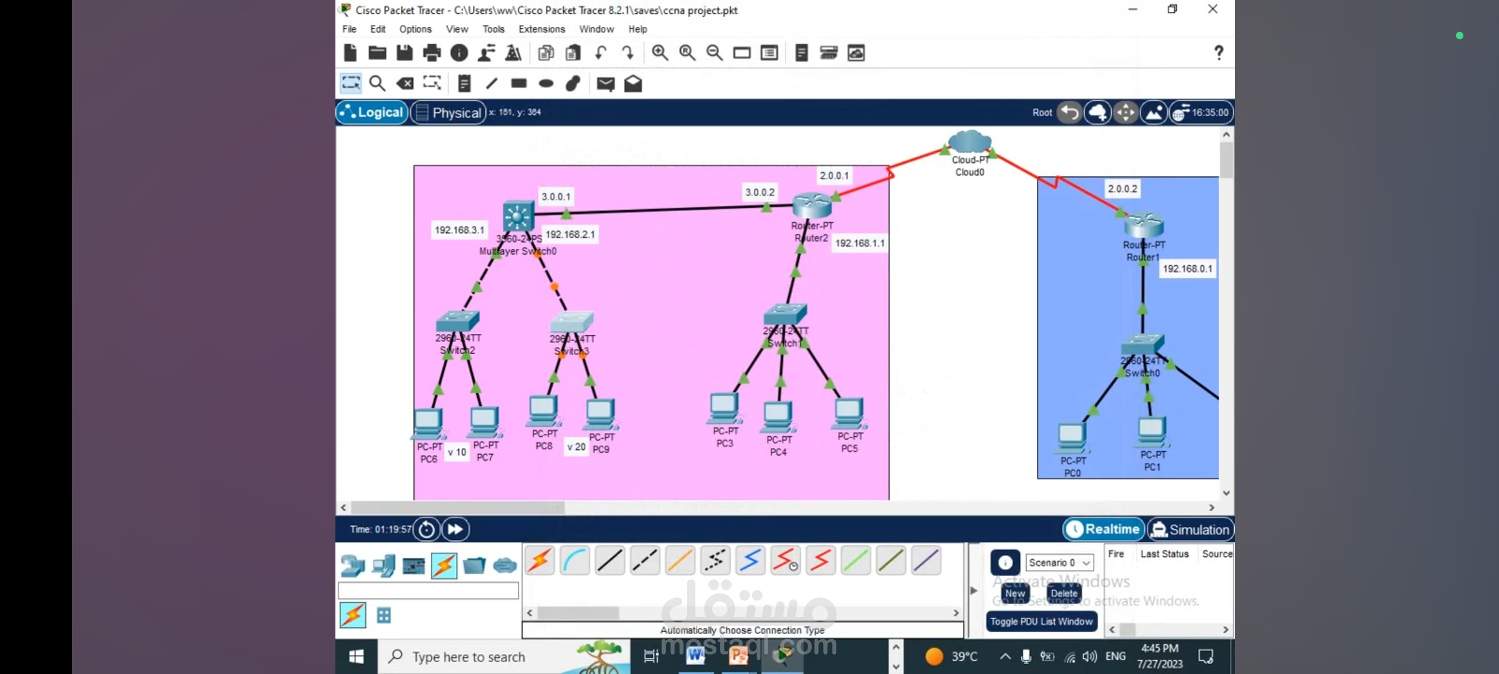Add Simple PDU closed envelope icon

605,84
